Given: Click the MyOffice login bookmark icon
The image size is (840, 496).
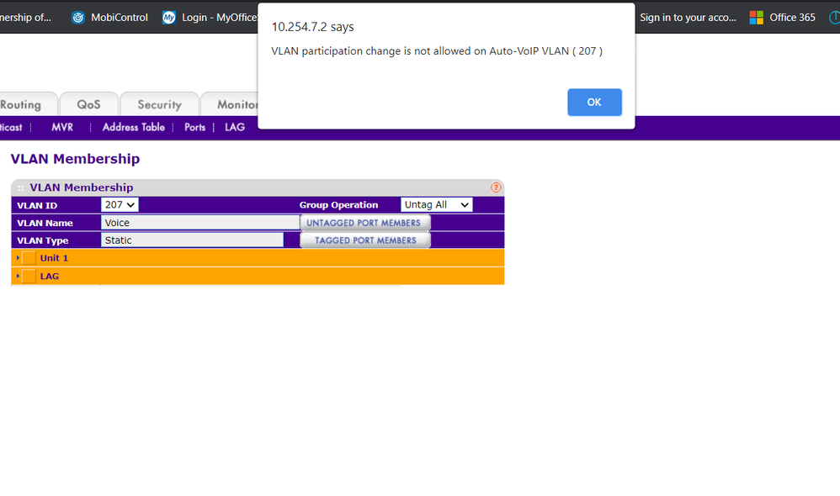Looking at the screenshot, I should click(x=169, y=18).
